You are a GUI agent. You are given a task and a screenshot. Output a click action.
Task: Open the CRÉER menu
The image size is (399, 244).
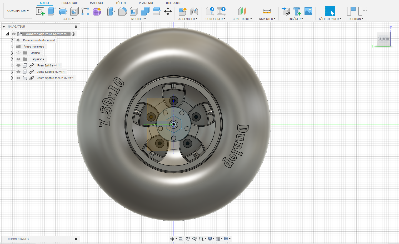point(68,19)
